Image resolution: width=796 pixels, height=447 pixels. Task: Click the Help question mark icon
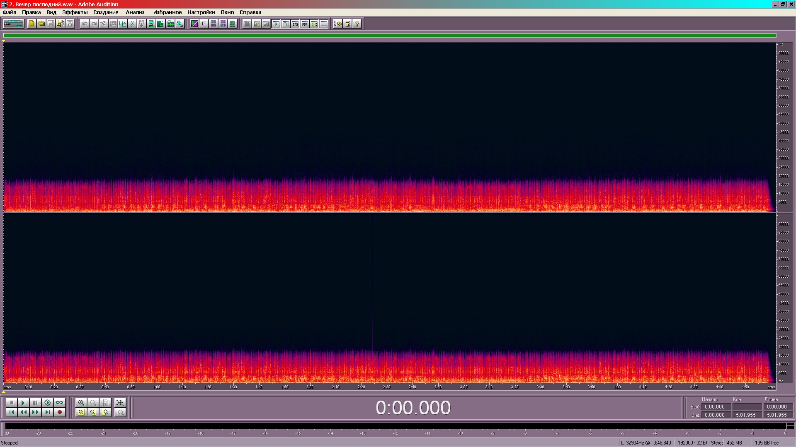click(357, 24)
